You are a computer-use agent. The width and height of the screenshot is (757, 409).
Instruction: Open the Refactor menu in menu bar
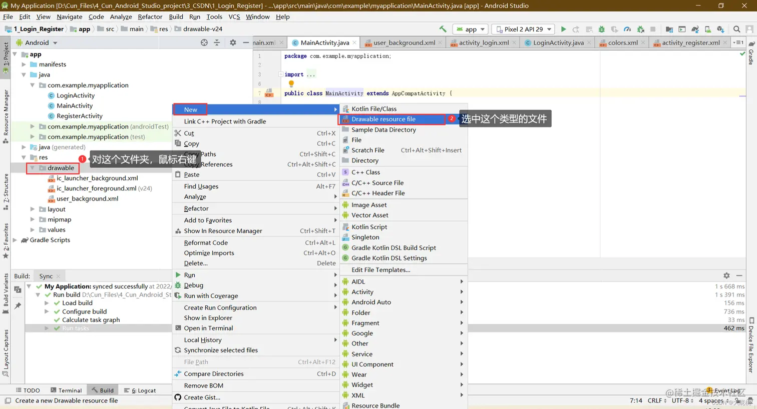[x=150, y=16]
